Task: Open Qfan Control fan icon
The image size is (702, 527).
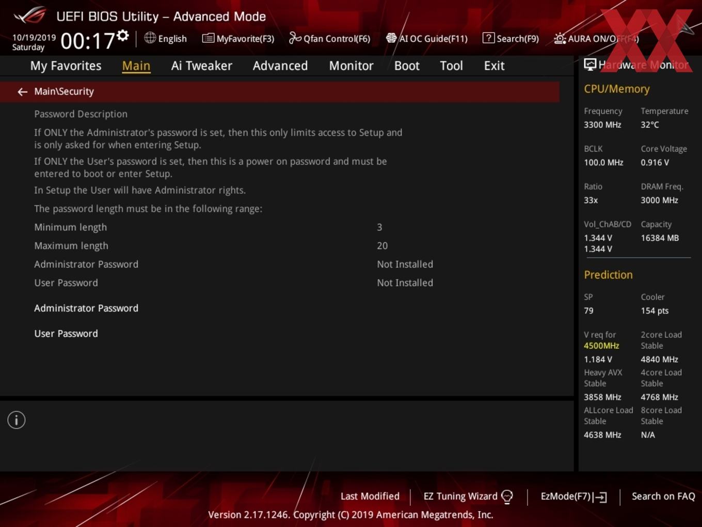Action: 295,38
